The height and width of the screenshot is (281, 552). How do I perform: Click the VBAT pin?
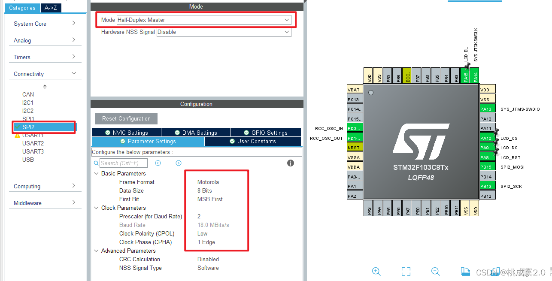(x=355, y=90)
